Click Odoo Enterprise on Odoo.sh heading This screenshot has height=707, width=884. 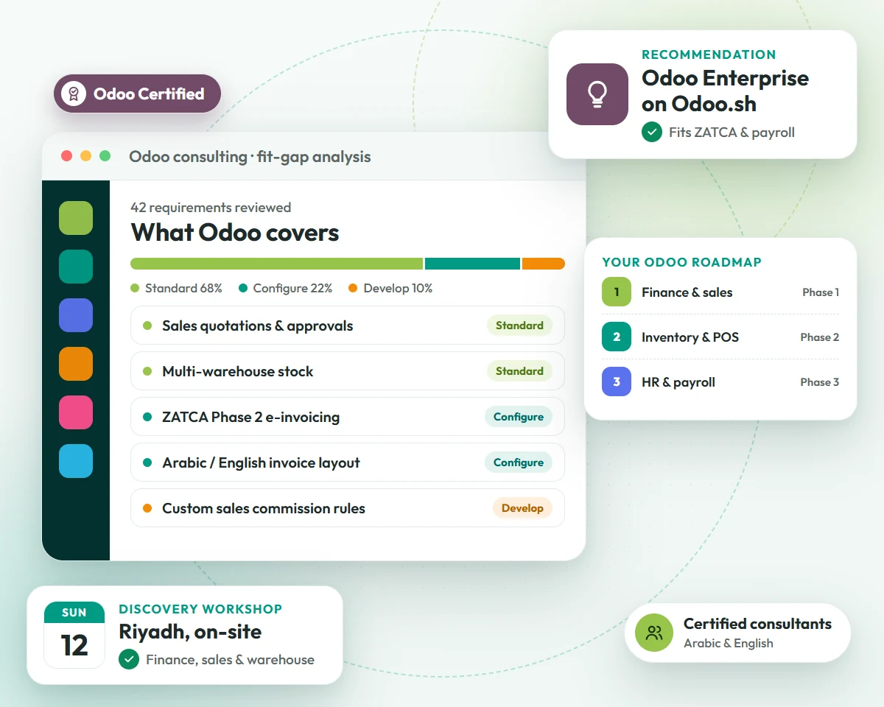pyautogui.click(x=726, y=91)
